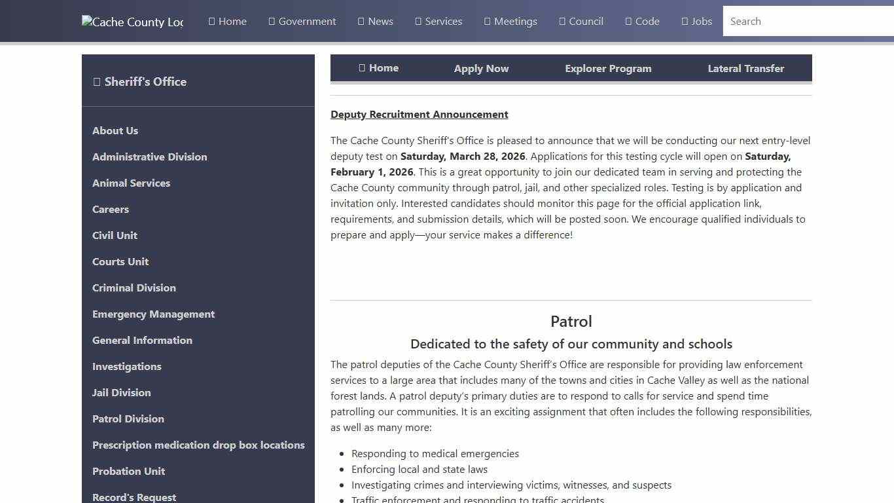Click the Sheriff's Office icon in the sidebar header
Viewport: 894px width, 503px height.
(96, 81)
